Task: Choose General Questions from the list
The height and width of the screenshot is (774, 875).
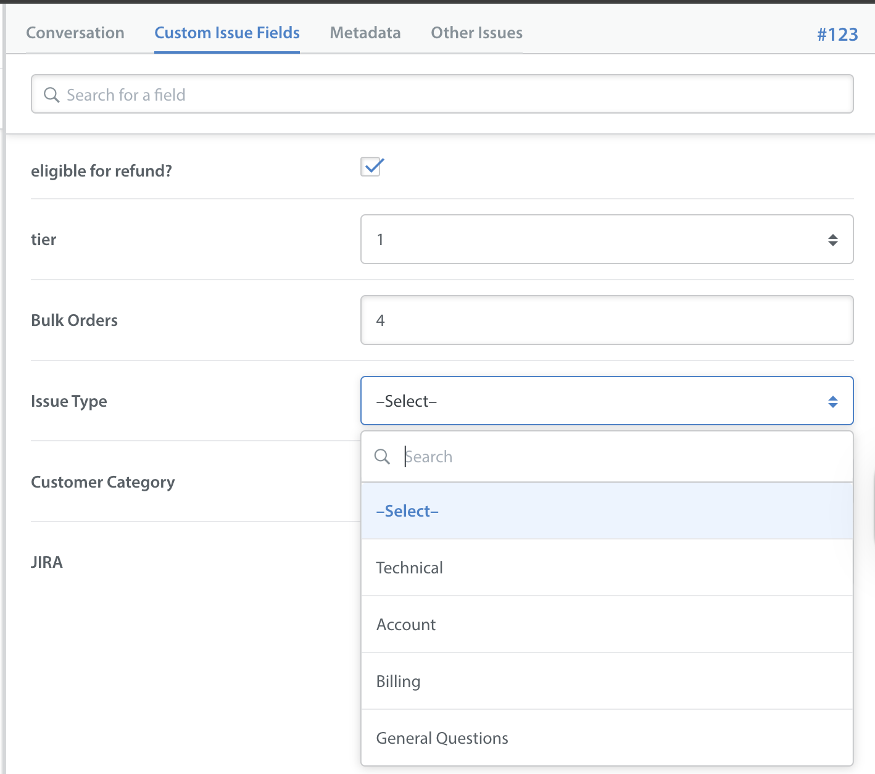Action: click(607, 738)
